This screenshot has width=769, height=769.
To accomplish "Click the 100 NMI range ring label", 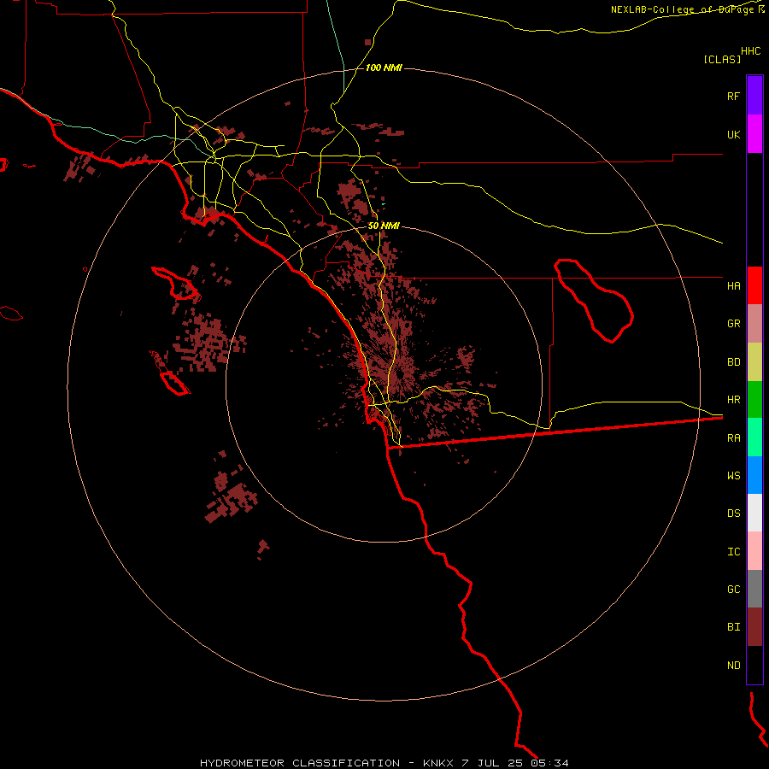I will (x=384, y=68).
